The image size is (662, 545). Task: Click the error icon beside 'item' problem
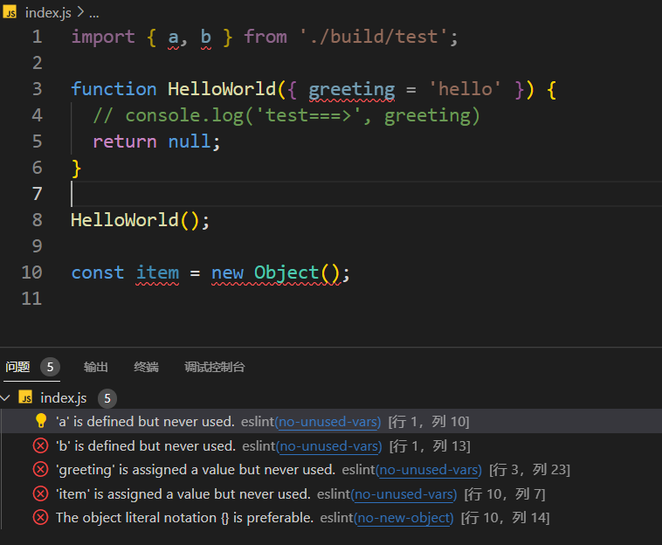pos(40,494)
